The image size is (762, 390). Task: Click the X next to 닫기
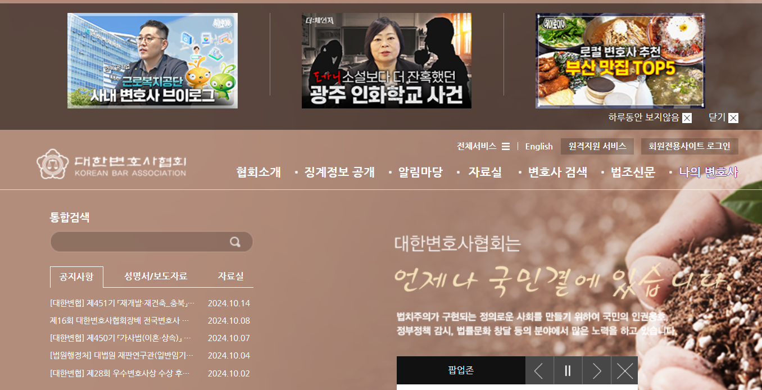click(x=733, y=118)
